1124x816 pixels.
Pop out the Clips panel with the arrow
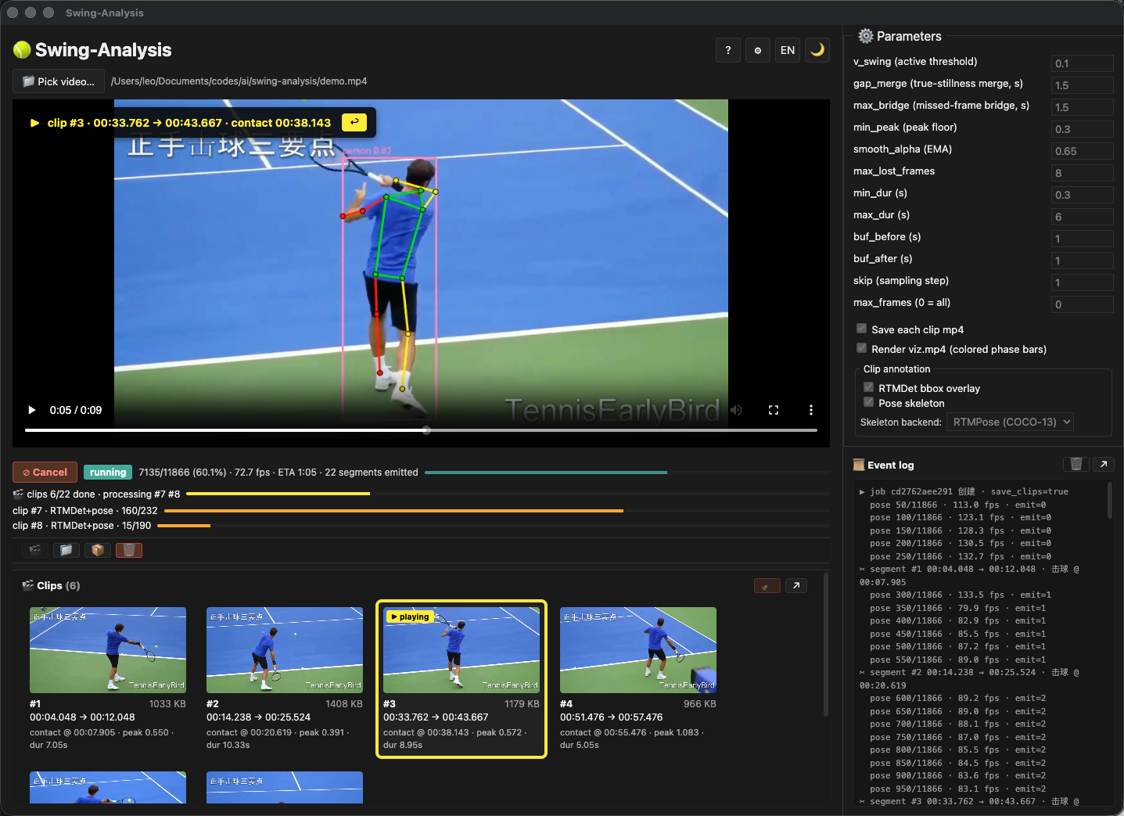796,586
